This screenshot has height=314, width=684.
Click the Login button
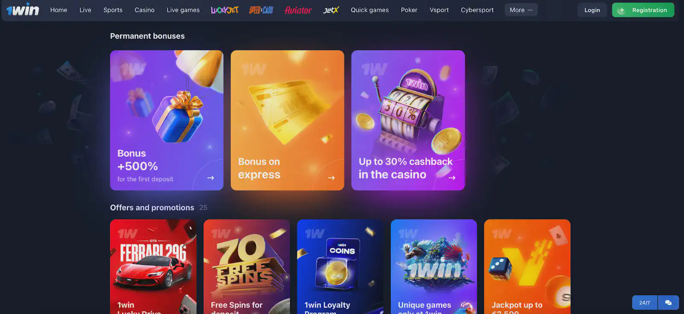(592, 10)
